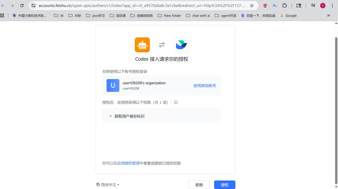The width and height of the screenshot is (338, 189).
Task: Click the Feishu bird logo icon
Action: [181, 45]
